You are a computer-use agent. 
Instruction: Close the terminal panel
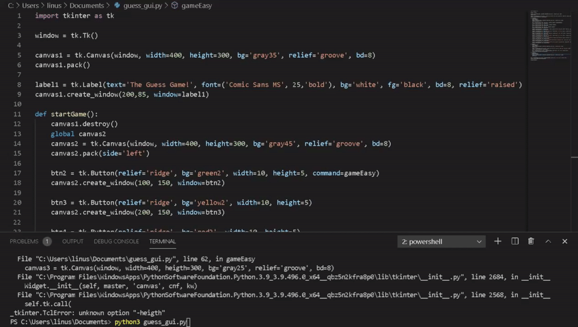coord(565,241)
